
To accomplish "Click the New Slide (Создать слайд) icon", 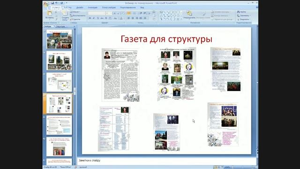I will coord(65,14).
